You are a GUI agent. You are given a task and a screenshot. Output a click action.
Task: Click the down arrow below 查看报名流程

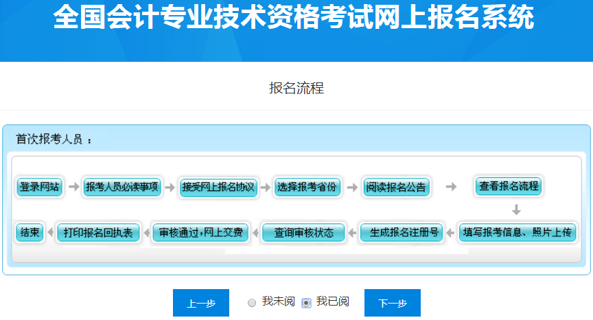tap(516, 209)
